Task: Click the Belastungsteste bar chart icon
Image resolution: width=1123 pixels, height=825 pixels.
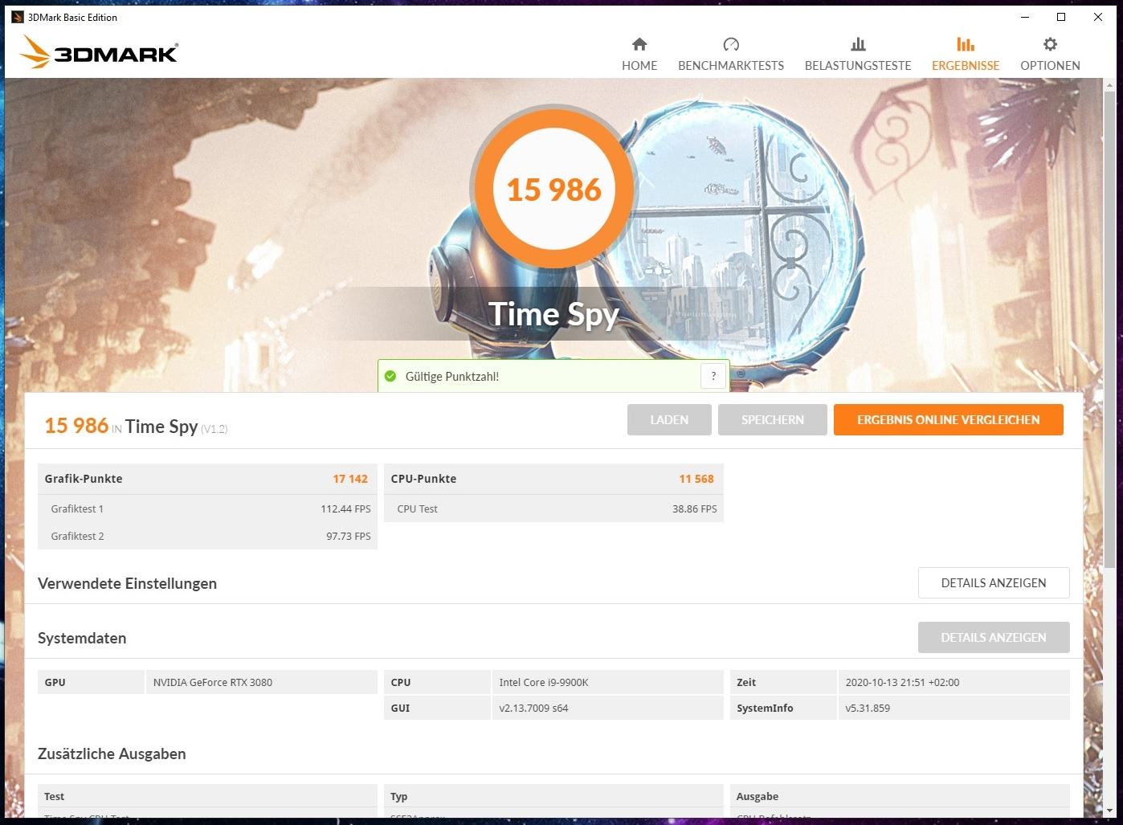Action: pos(858,44)
